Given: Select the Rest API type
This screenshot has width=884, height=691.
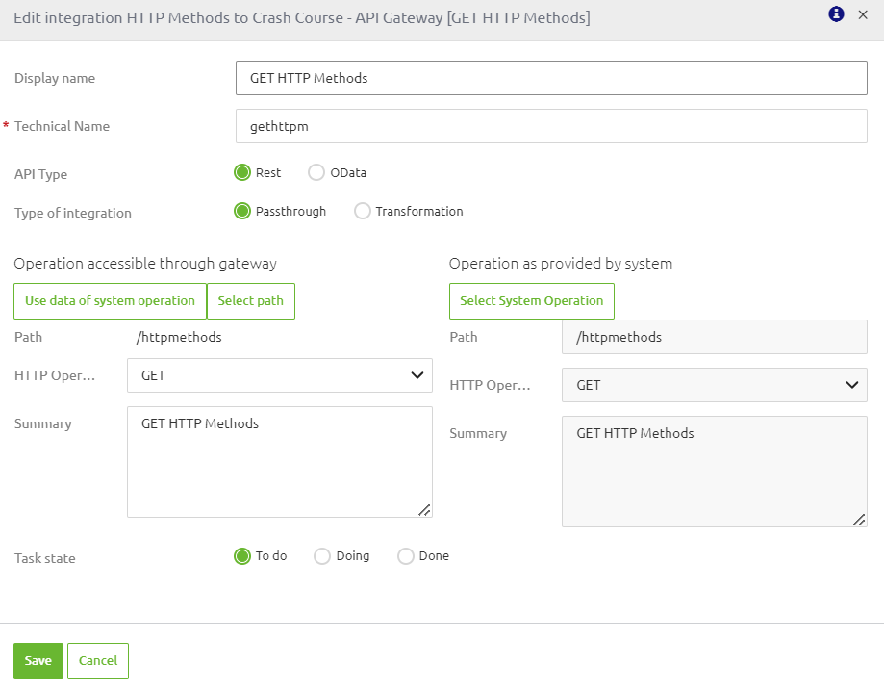Looking at the screenshot, I should 243,173.
